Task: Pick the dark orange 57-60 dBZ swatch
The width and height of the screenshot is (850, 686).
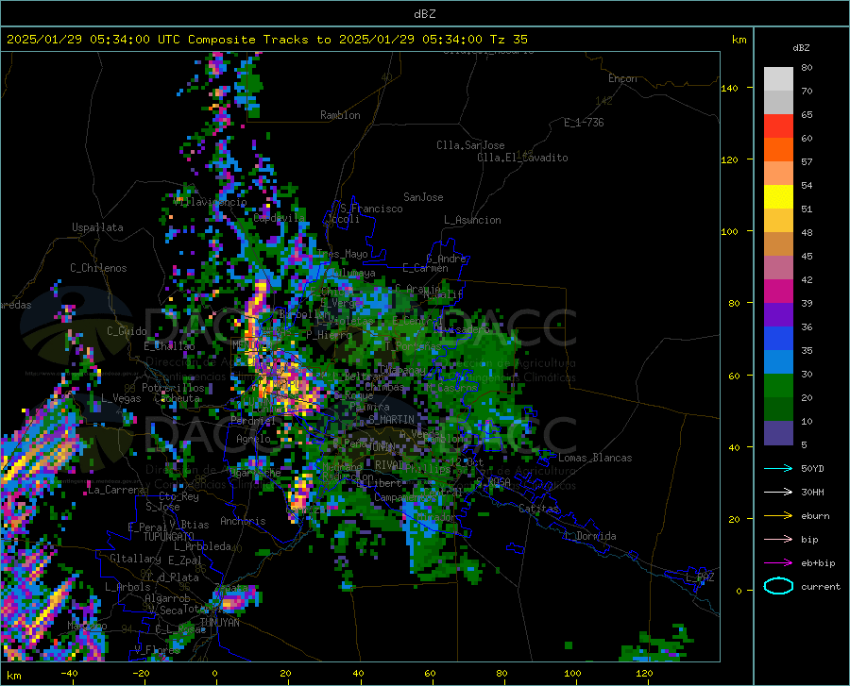Action: coord(778,150)
